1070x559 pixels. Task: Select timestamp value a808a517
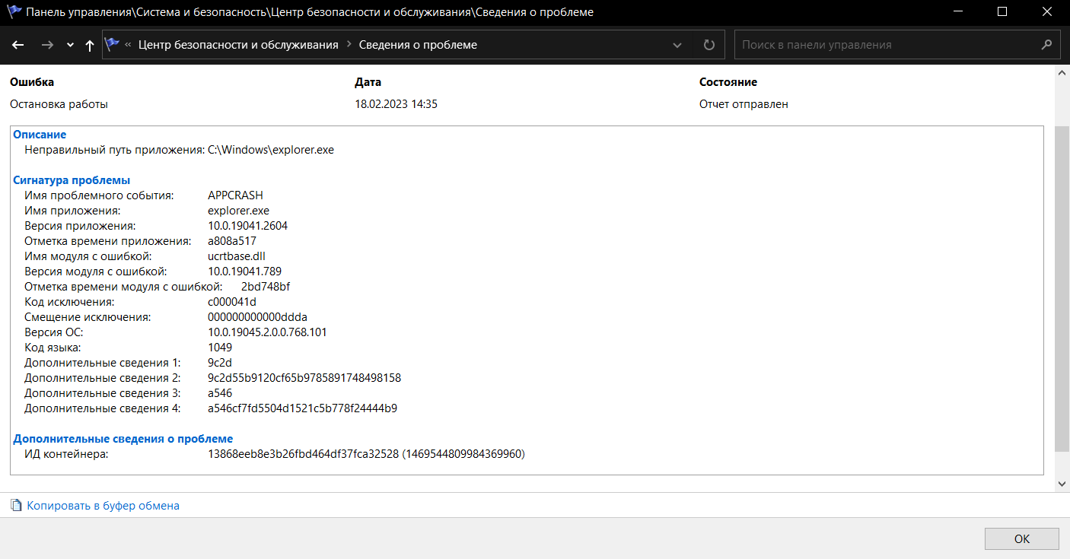click(232, 241)
